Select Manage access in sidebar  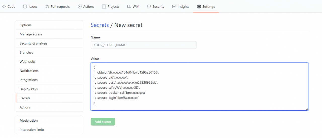[49, 34]
